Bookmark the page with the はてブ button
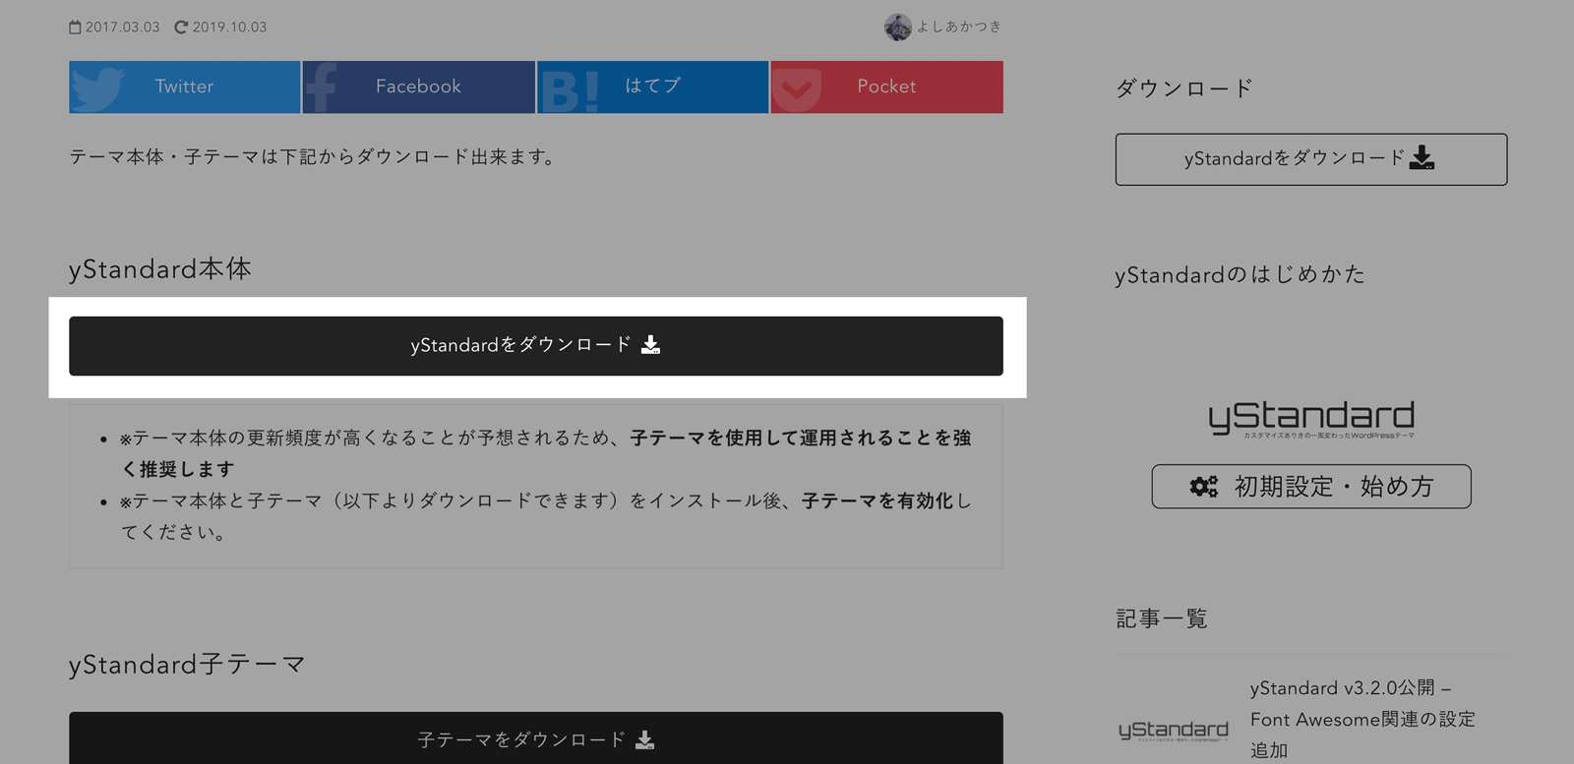 tap(653, 87)
